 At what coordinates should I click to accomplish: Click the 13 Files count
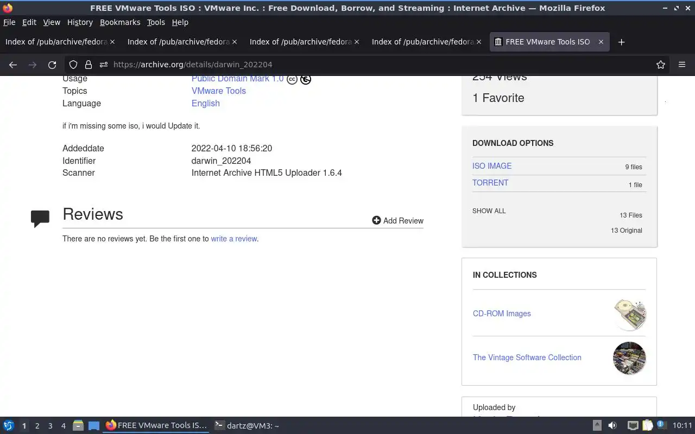pyautogui.click(x=631, y=215)
